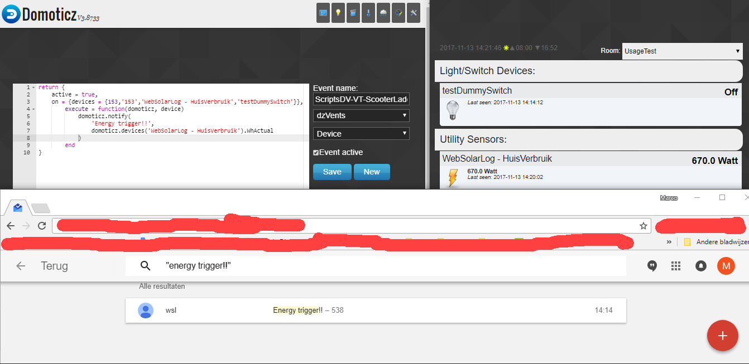Image resolution: width=749 pixels, height=364 pixels.
Task: Click the WebSolarLog - HuisVerbruik title
Action: (x=497, y=159)
